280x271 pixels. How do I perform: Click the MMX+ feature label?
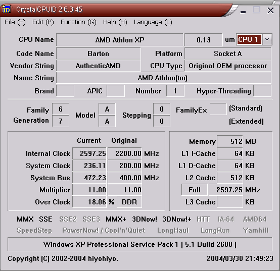(116, 219)
